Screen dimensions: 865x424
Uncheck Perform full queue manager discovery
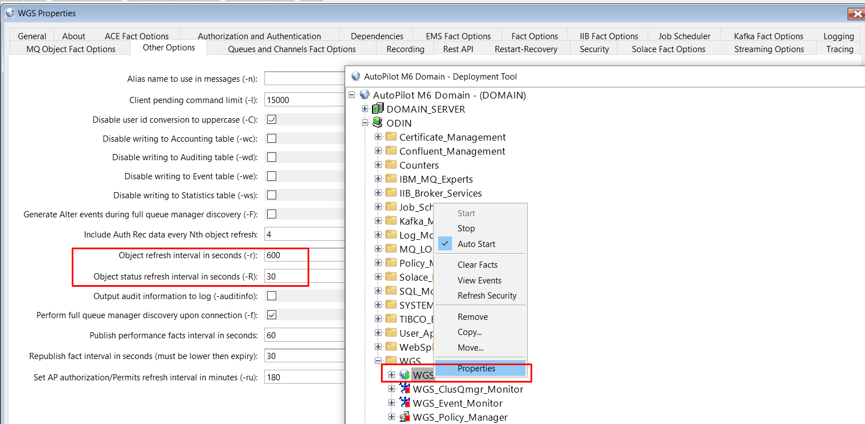[x=272, y=315]
